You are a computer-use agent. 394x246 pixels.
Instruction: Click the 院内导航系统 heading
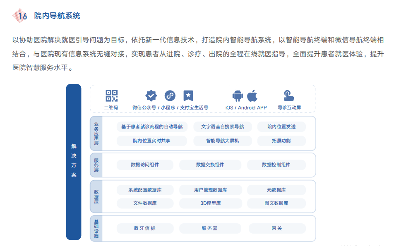coord(57,16)
